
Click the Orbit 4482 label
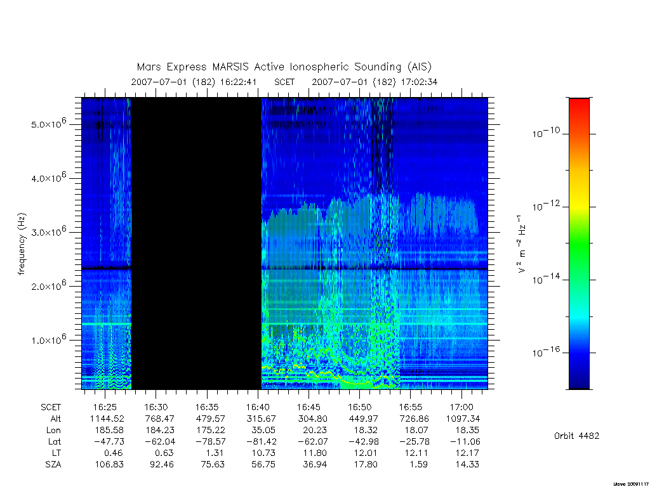[576, 436]
